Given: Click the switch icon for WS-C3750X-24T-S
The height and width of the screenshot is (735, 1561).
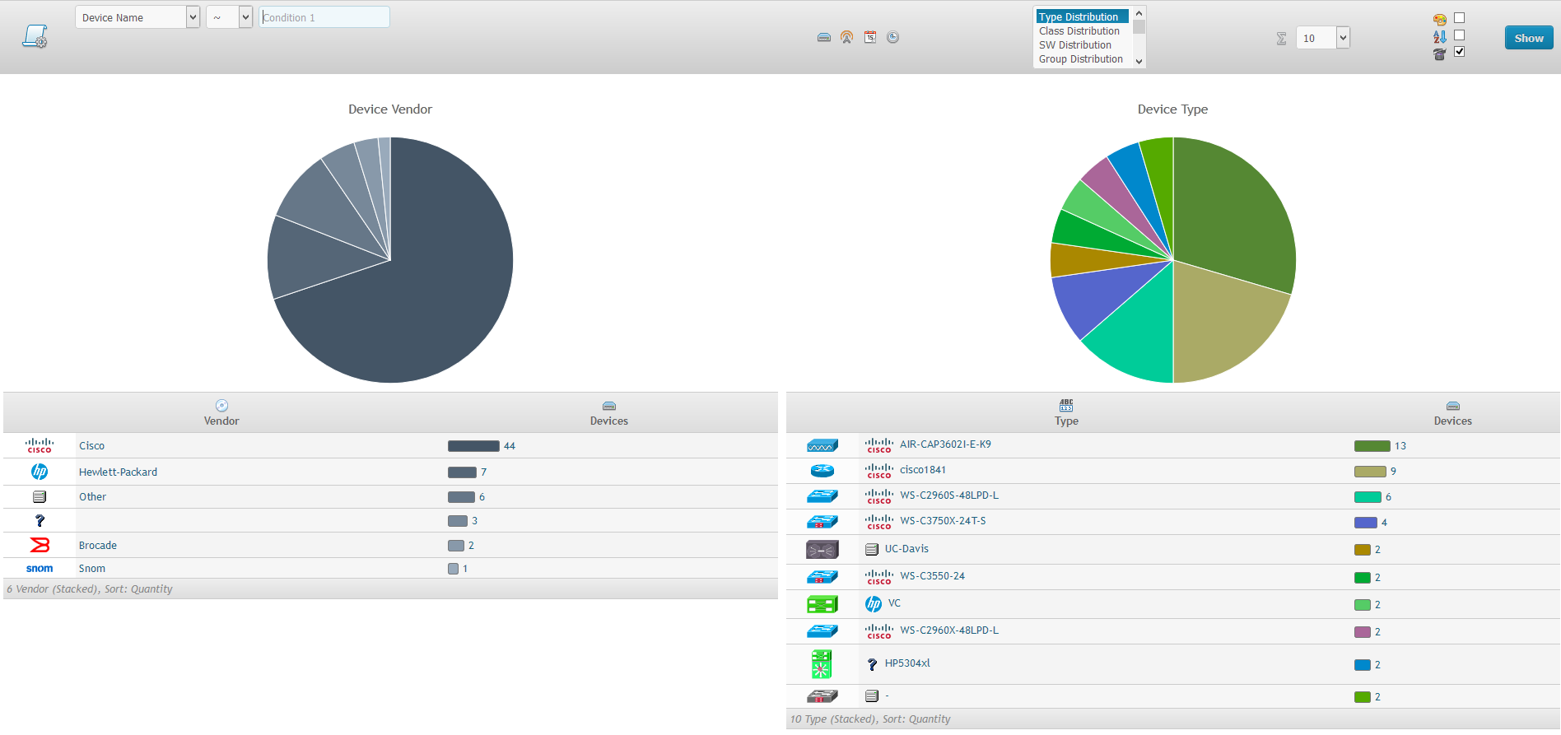Looking at the screenshot, I should [x=822, y=522].
